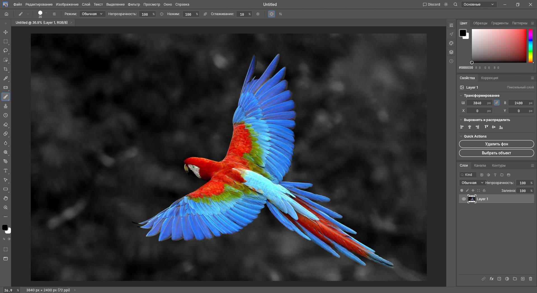The width and height of the screenshot is (537, 293).
Task: Click foreground color swatch in Color panel
Action: [463, 33]
